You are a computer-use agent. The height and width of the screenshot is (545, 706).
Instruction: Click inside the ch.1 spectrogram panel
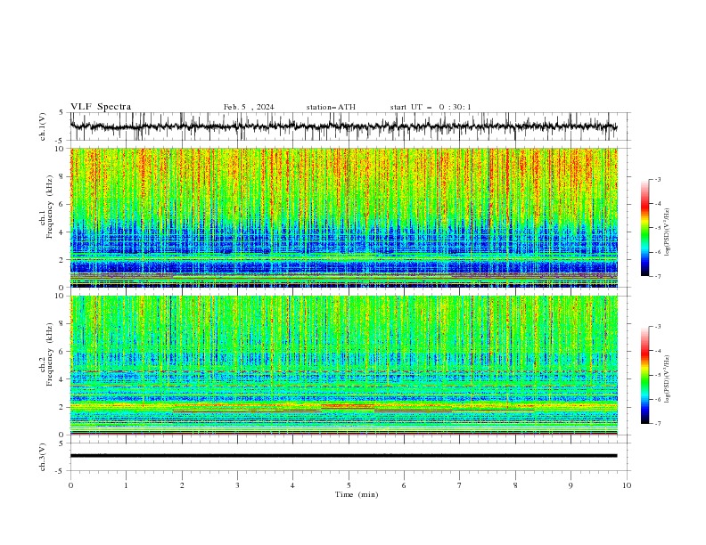[344, 217]
